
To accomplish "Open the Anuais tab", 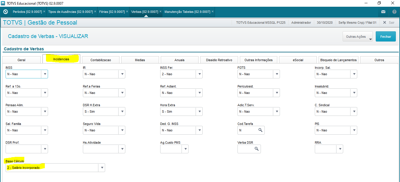I will point(180,60).
